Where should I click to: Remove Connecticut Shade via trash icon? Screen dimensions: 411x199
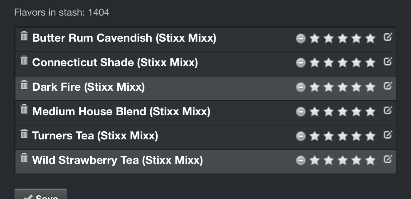pyautogui.click(x=24, y=61)
